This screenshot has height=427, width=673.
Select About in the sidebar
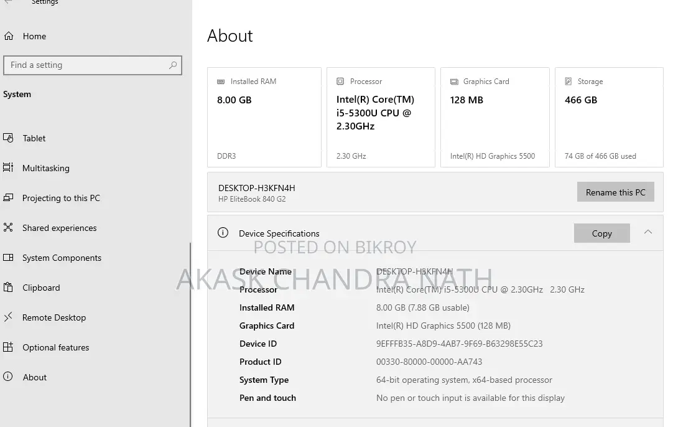pos(35,377)
